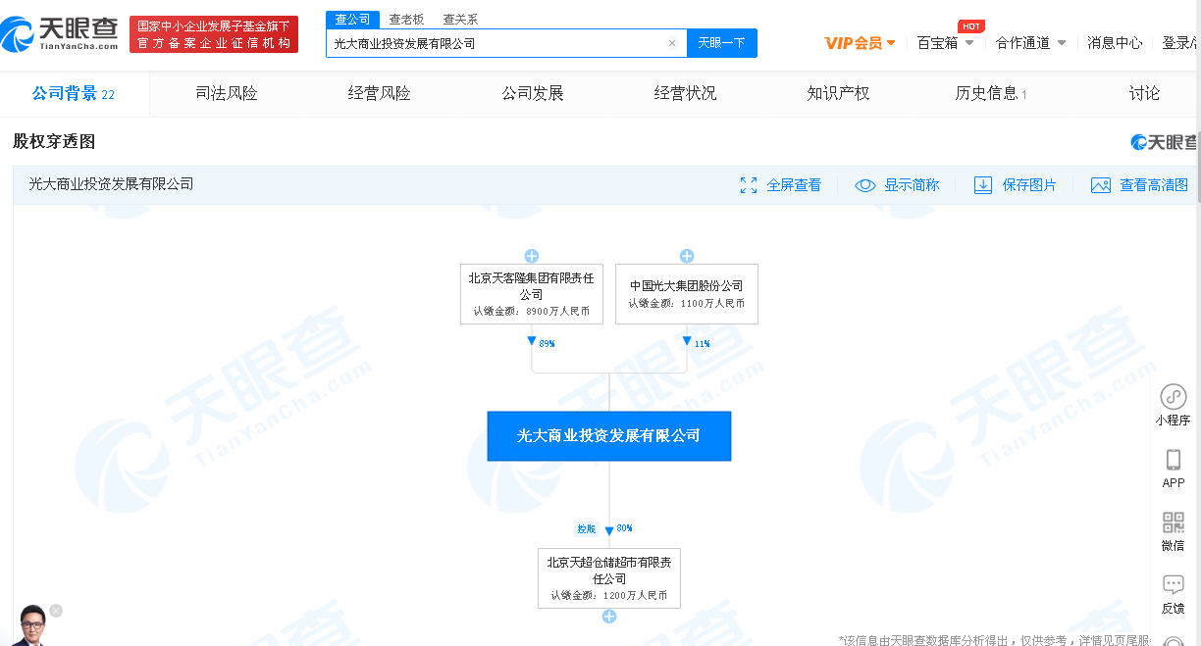Select 北京天客隆集团有限责任公司 shareholder node
The height and width of the screenshot is (646, 1201).
(x=532, y=294)
